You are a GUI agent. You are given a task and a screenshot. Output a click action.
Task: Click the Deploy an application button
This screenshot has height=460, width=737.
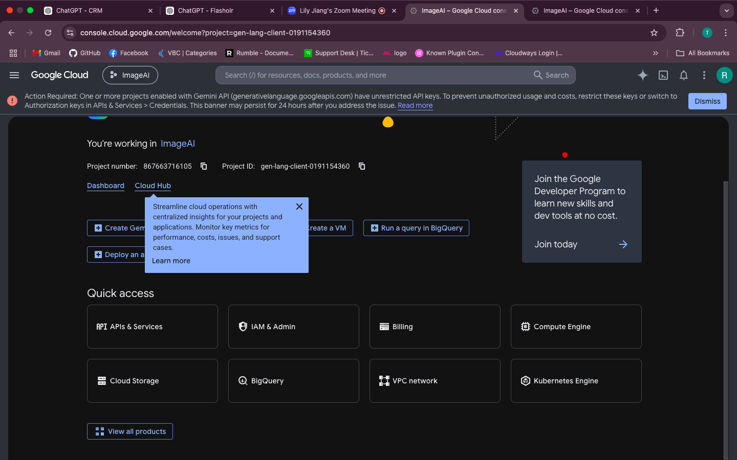116,255
